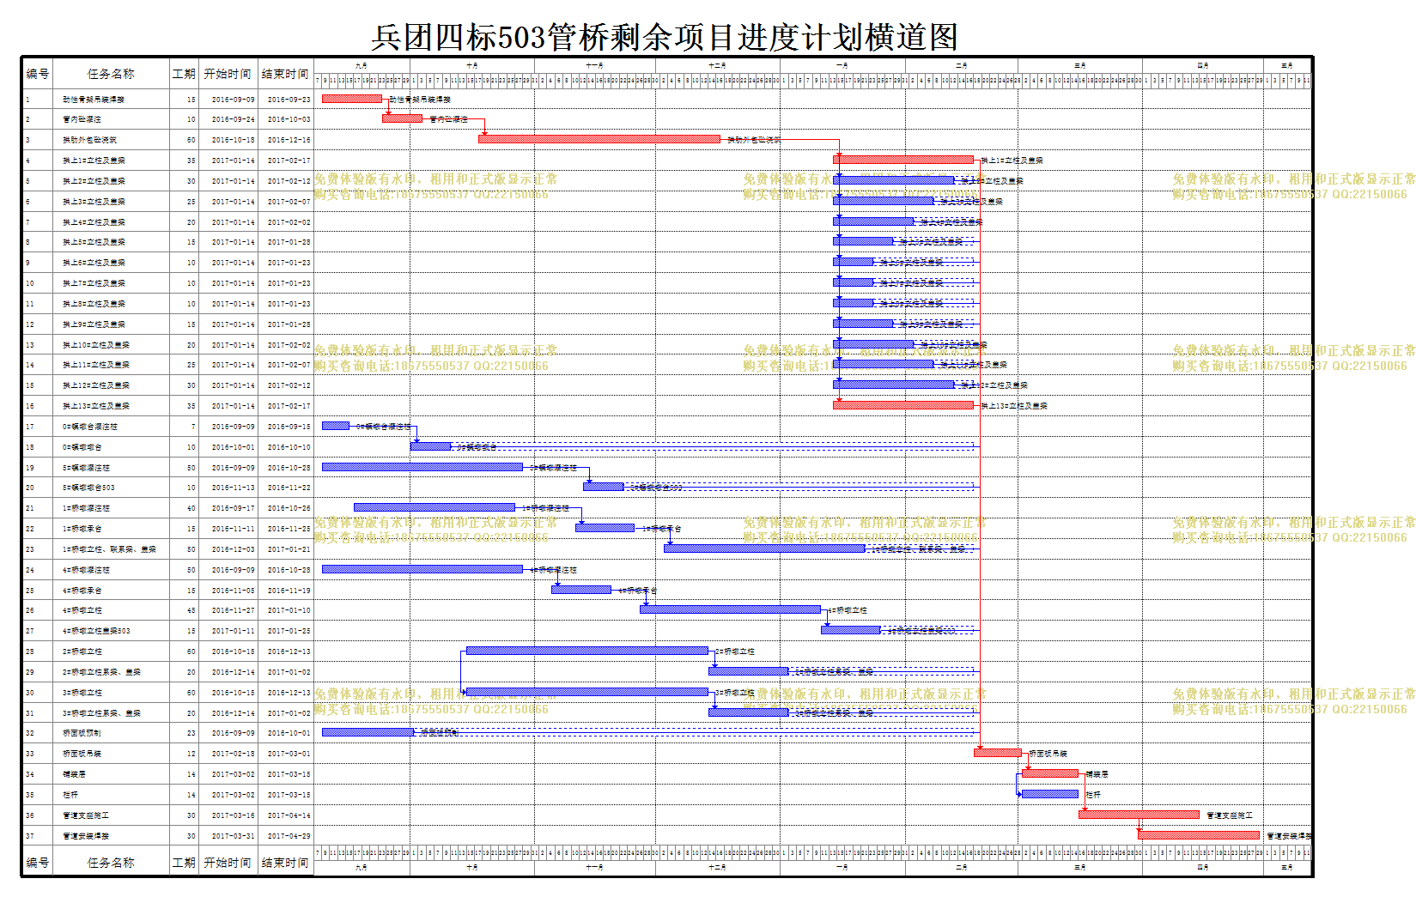This screenshot has height=897, width=1416.
Task: Select task name 拱肋外包砼浇筑 in row 3
Action: (x=89, y=140)
